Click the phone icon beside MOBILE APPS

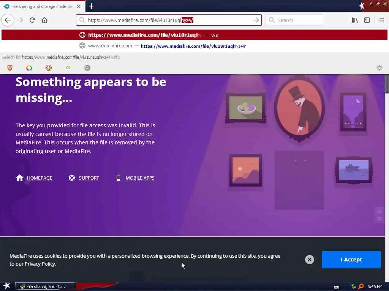(x=119, y=178)
